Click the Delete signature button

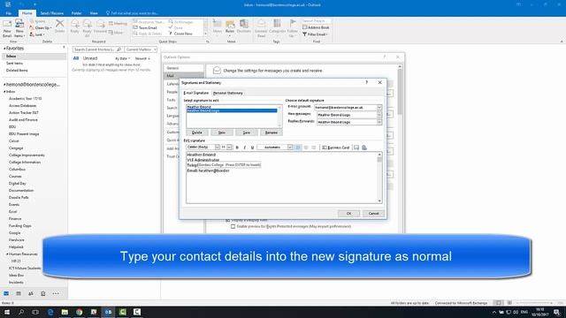point(196,132)
